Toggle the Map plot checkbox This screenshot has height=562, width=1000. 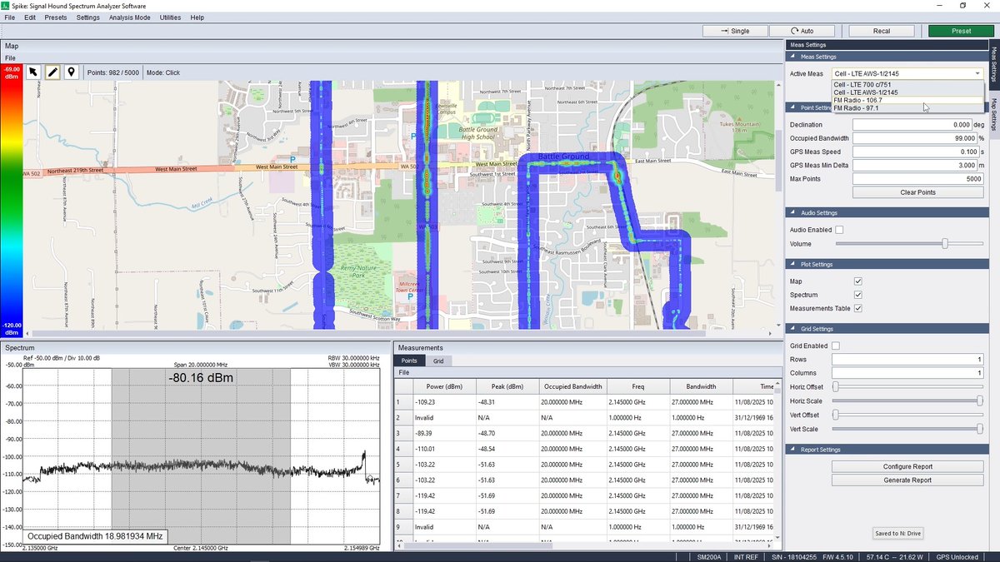858,281
